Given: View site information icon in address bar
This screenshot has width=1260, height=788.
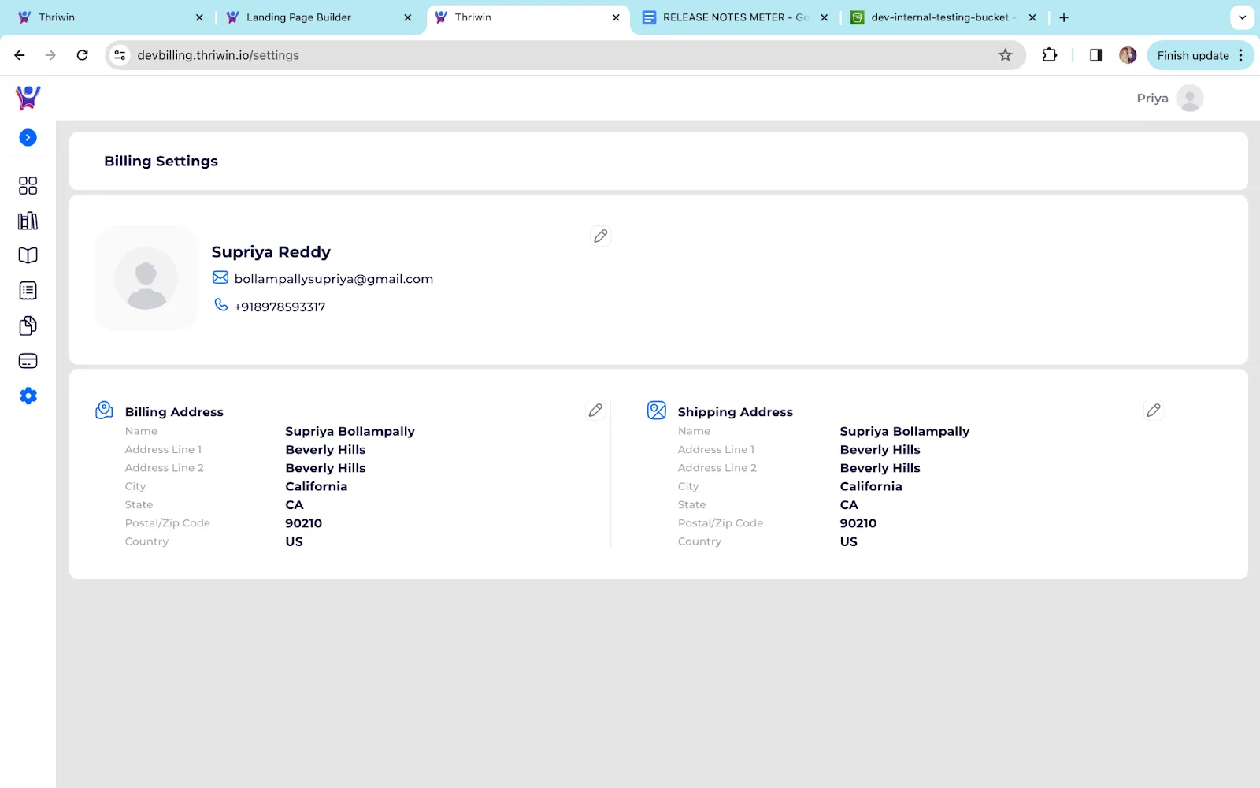Looking at the screenshot, I should tap(120, 55).
